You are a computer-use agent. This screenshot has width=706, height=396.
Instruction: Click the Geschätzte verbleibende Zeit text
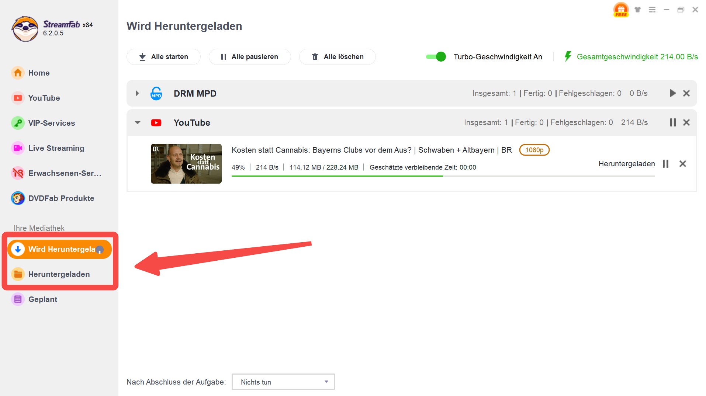[423, 167]
